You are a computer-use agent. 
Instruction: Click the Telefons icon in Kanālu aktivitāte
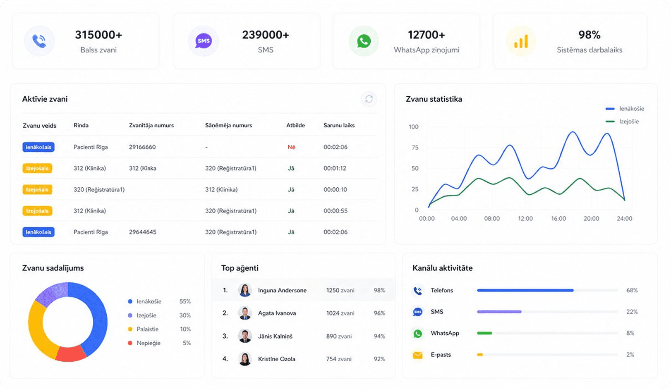pyautogui.click(x=418, y=291)
